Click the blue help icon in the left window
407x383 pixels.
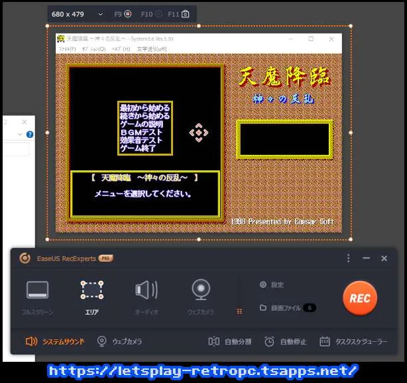coord(30,135)
